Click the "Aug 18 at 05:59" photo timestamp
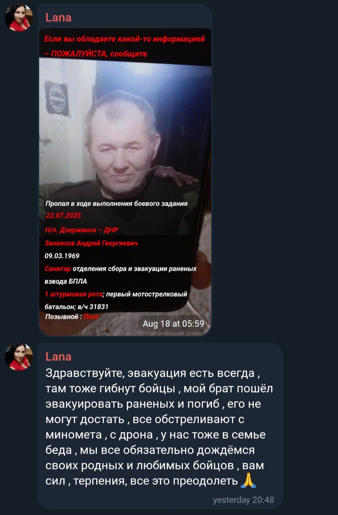The height and width of the screenshot is (515, 338). pyautogui.click(x=173, y=323)
